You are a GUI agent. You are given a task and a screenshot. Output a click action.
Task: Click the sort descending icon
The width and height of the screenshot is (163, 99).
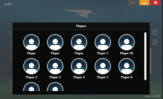155,42
